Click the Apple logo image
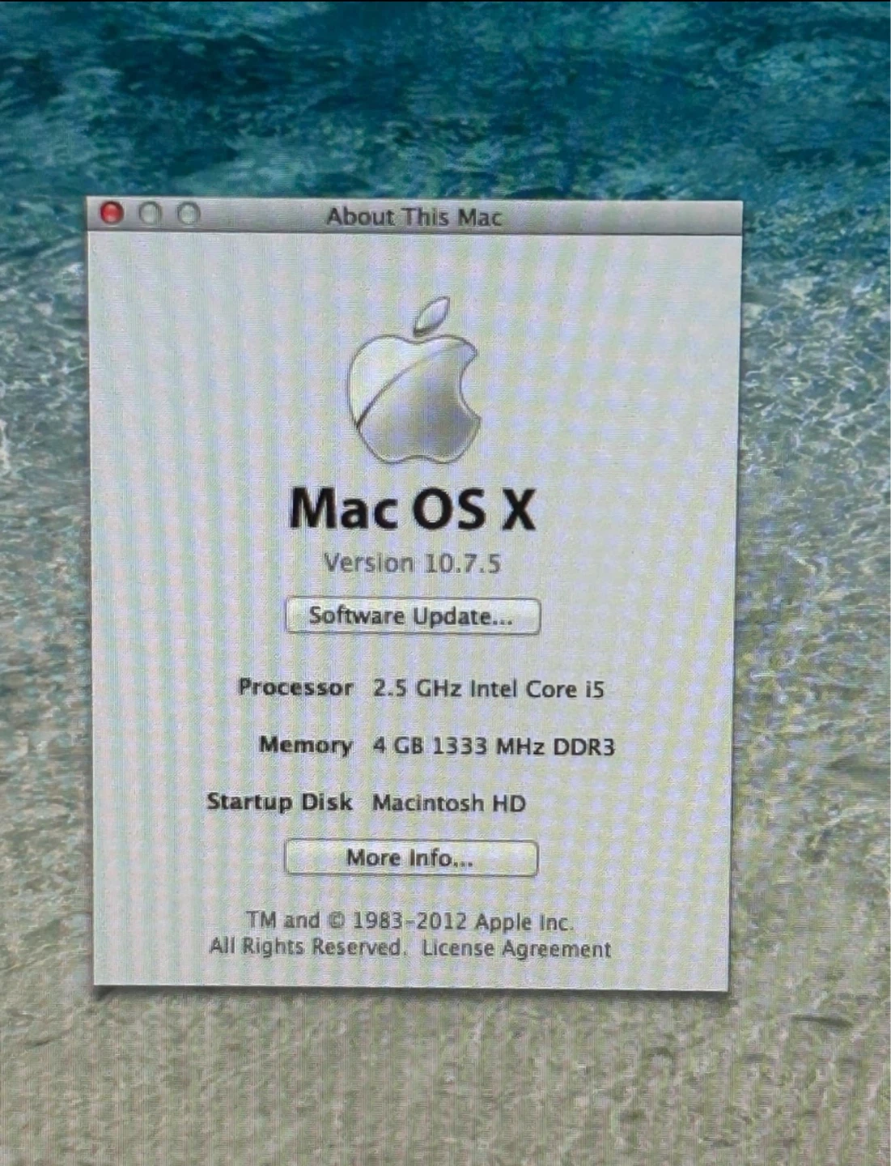 pos(415,380)
